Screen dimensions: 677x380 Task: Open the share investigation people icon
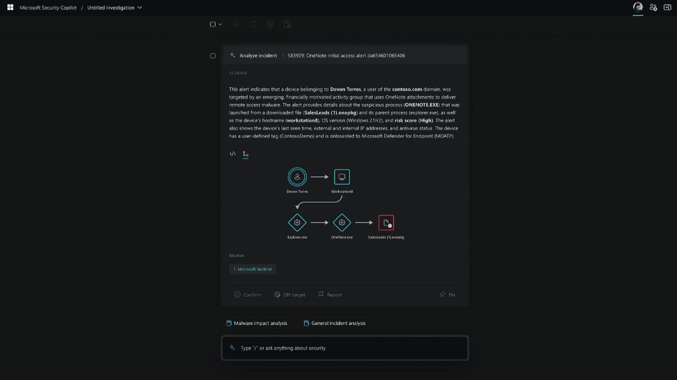point(653,7)
